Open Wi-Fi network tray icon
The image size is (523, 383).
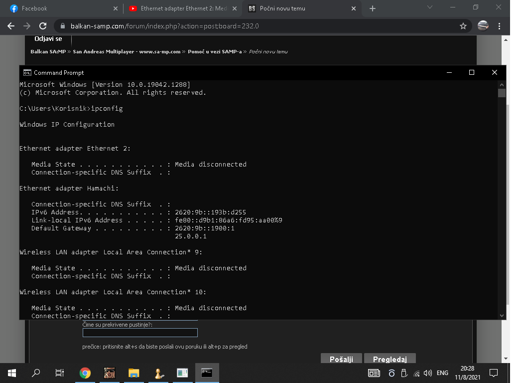tap(416, 374)
